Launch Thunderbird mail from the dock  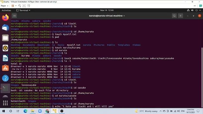(5, 28)
